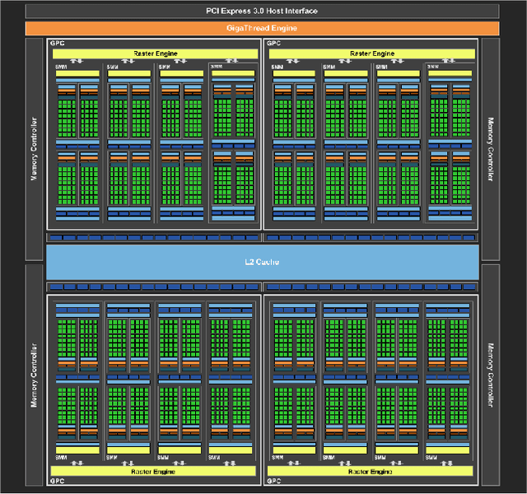
Task: Click the Raster Engine bar in bottom-left GPC
Action: click(155, 471)
